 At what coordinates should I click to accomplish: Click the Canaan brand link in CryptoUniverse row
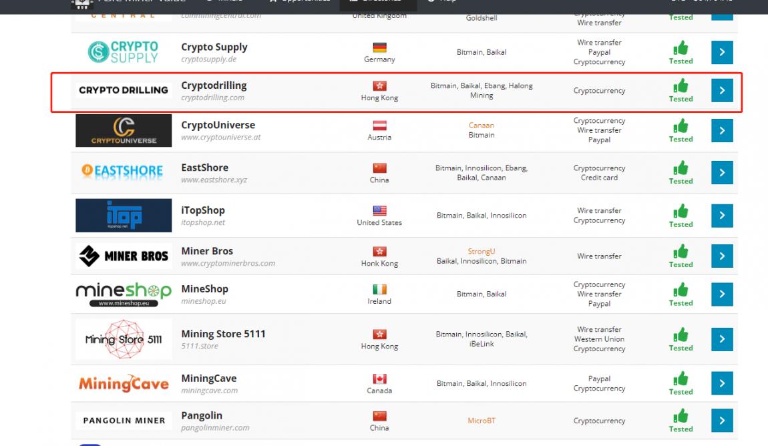[481, 126]
